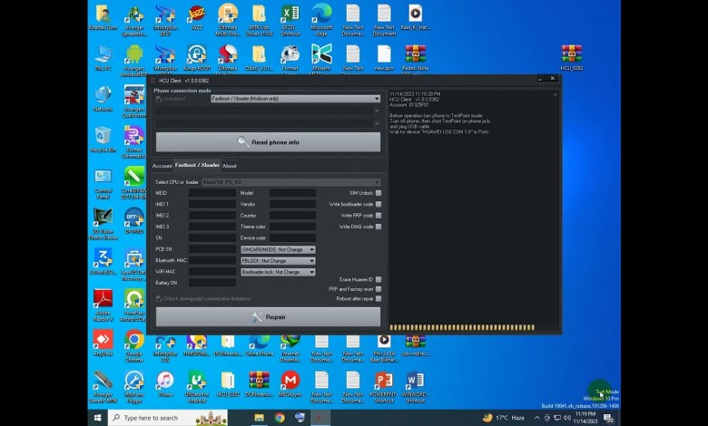Tick the Write FRP code checkbox
708x426 pixels.
point(379,216)
